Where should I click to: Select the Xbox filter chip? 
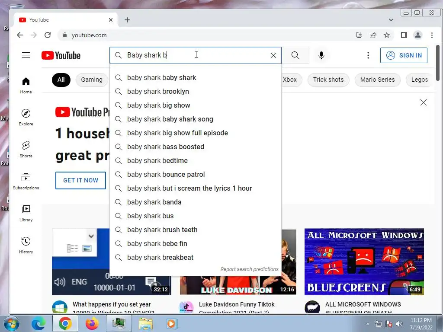(291, 80)
